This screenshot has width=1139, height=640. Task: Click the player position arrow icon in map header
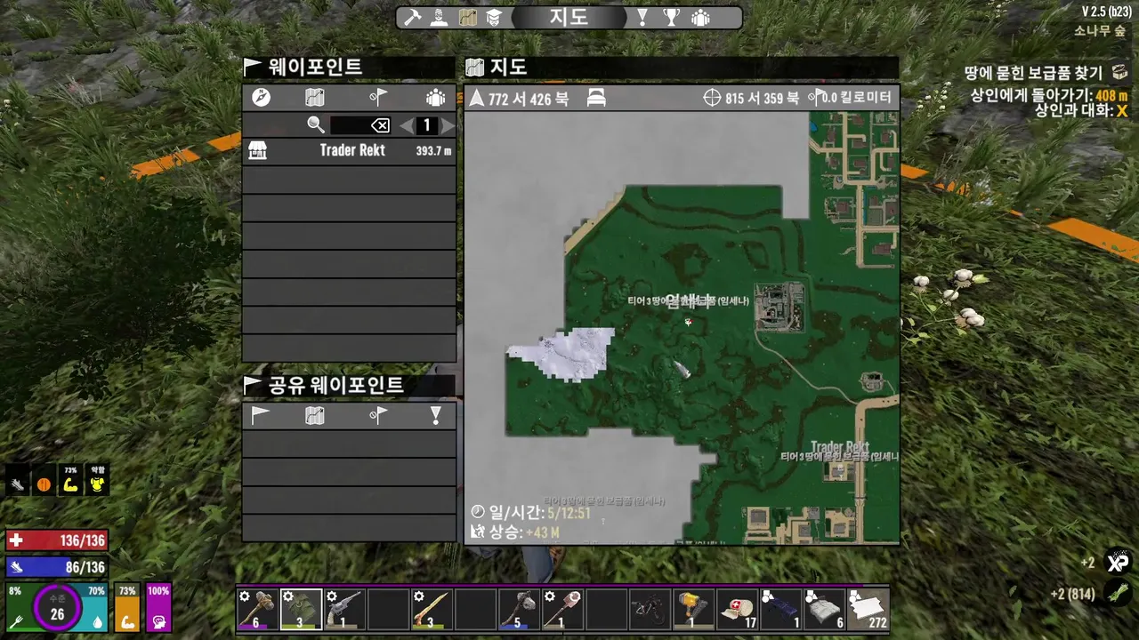tap(477, 99)
